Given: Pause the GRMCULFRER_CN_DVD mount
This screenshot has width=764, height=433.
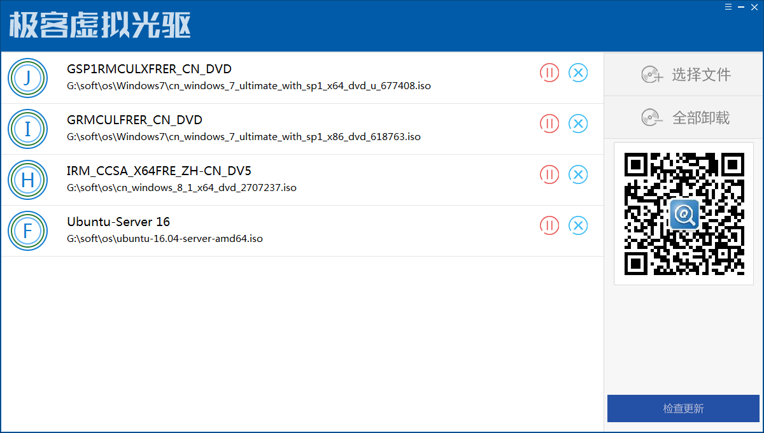Looking at the screenshot, I should pyautogui.click(x=549, y=124).
